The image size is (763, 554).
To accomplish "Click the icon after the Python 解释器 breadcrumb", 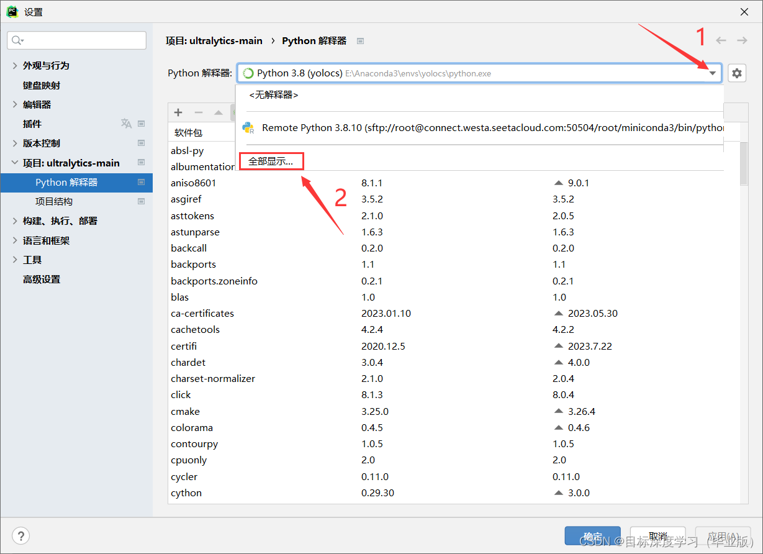I will (360, 41).
